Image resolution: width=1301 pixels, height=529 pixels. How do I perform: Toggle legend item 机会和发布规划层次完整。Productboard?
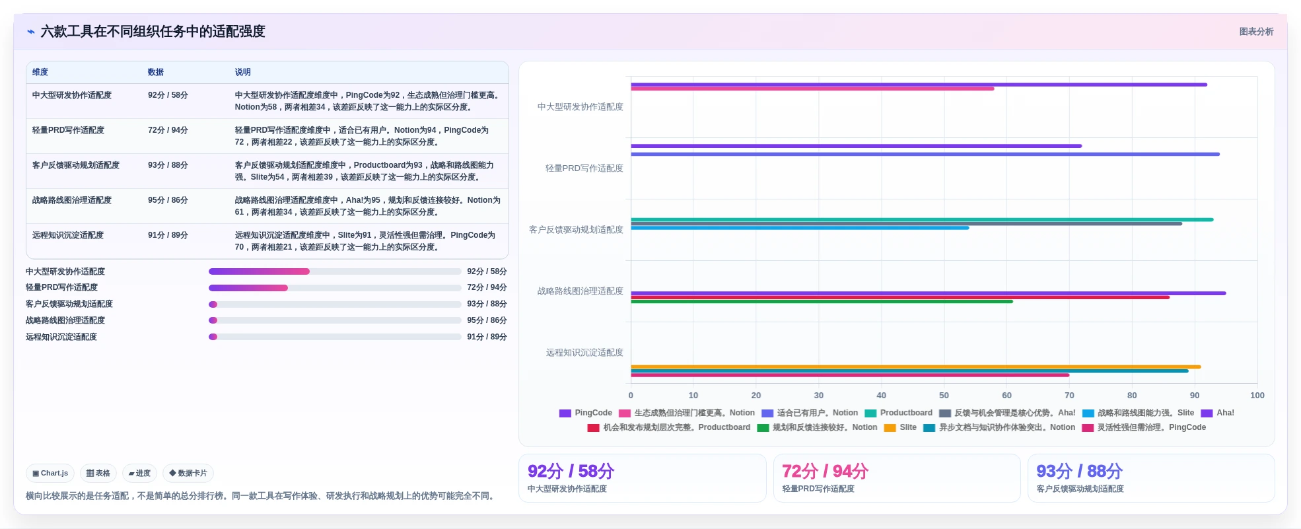click(x=669, y=427)
